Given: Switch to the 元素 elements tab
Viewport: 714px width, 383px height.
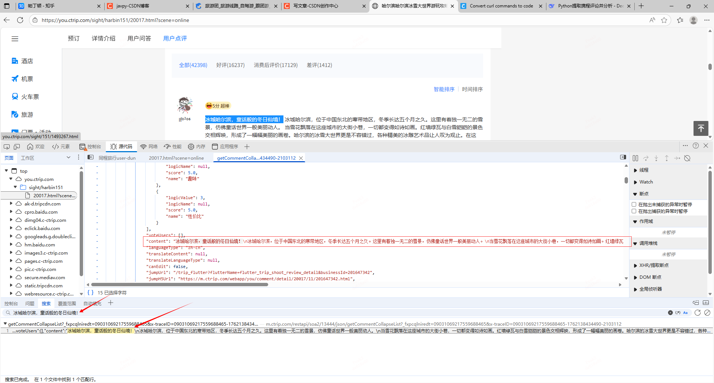Looking at the screenshot, I should (61, 147).
